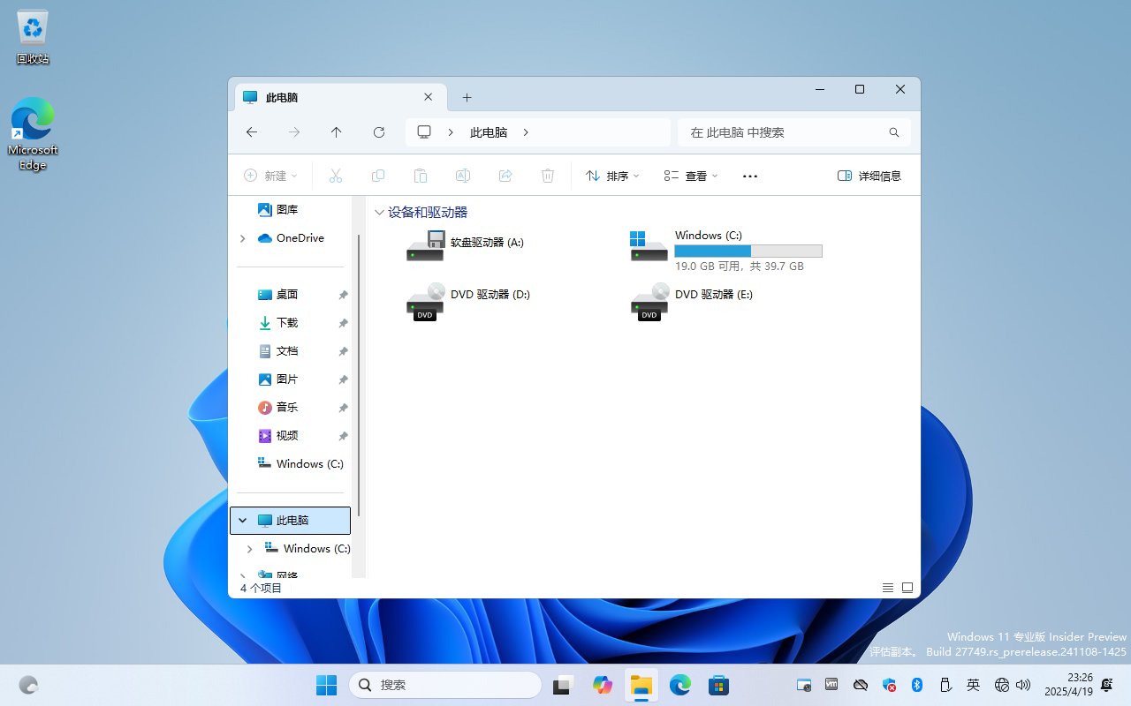Unpin 视频 using its pin icon
The image size is (1131, 706).
click(x=343, y=436)
